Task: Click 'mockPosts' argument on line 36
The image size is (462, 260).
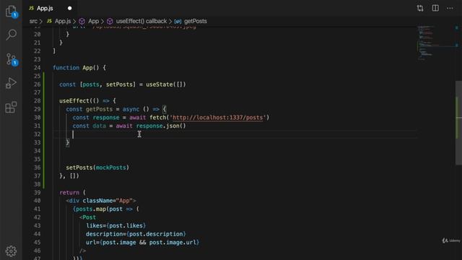Action: coord(110,168)
